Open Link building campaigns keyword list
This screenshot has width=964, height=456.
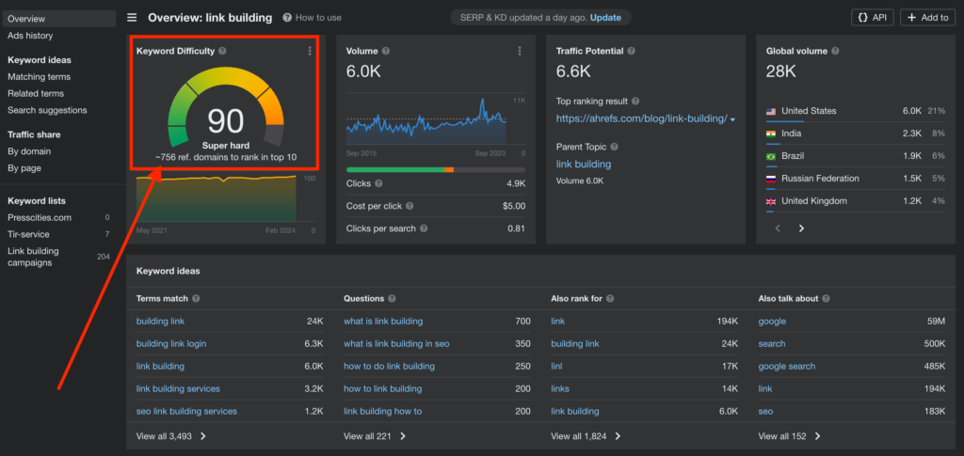[34, 257]
